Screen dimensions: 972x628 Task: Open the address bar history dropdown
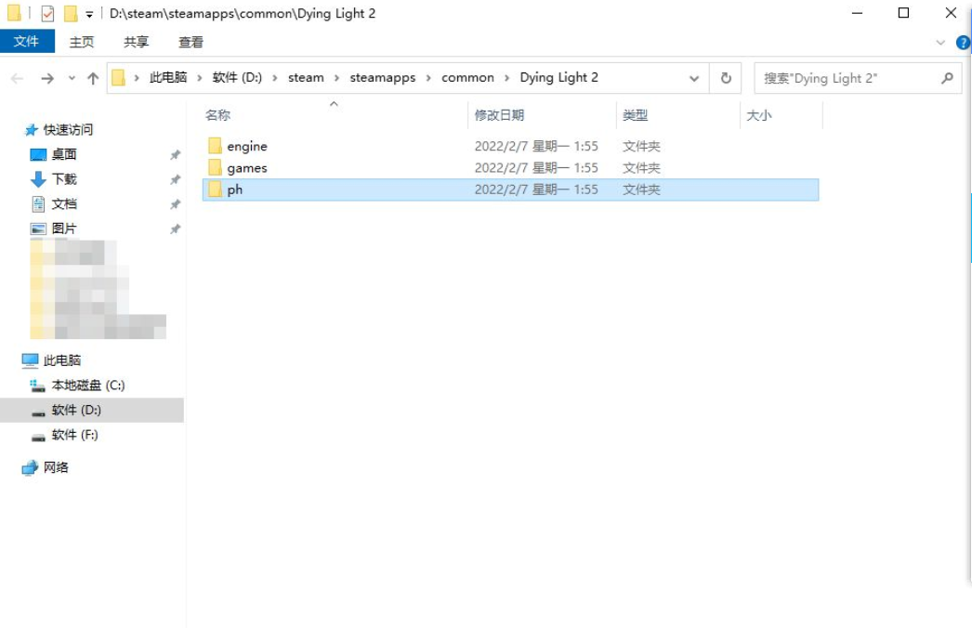point(693,78)
